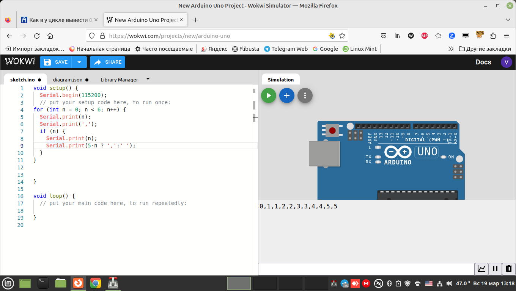Viewport: 516px width, 291px height.
Task: Open Chrome from the taskbar
Action: (96, 283)
